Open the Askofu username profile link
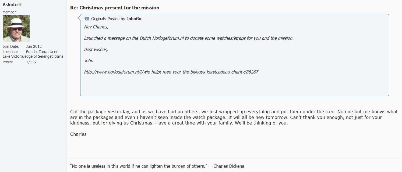Image resolution: width=402 pixels, height=172 pixels. point(10,5)
